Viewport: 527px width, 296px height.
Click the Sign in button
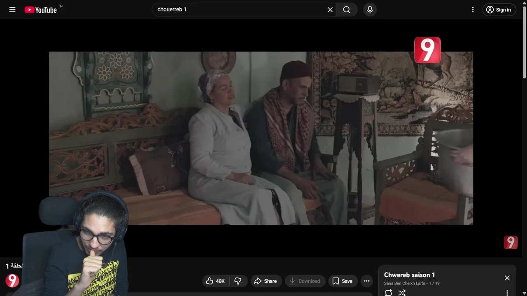(x=499, y=9)
